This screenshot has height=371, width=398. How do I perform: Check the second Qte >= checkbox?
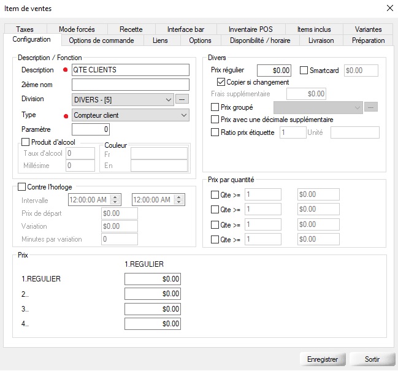[215, 209]
